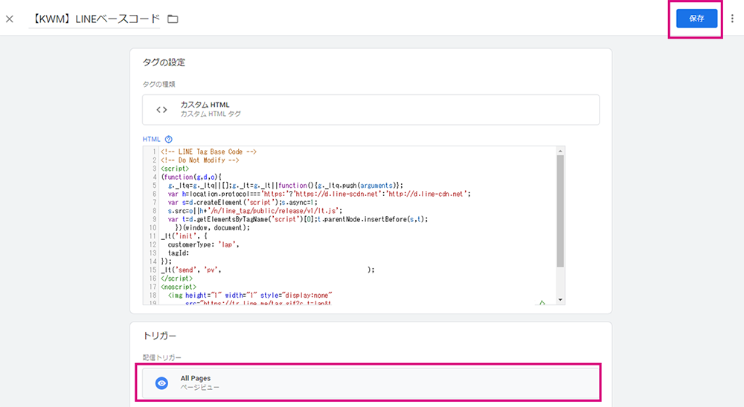Open the HTML help question icon
Viewport: 744px width, 407px height.
pyautogui.click(x=168, y=140)
